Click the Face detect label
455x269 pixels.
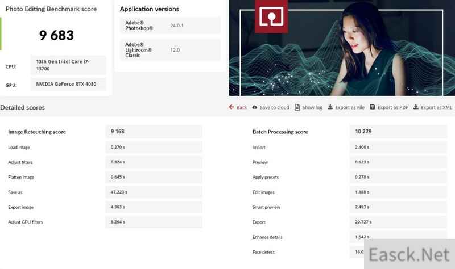(263, 252)
